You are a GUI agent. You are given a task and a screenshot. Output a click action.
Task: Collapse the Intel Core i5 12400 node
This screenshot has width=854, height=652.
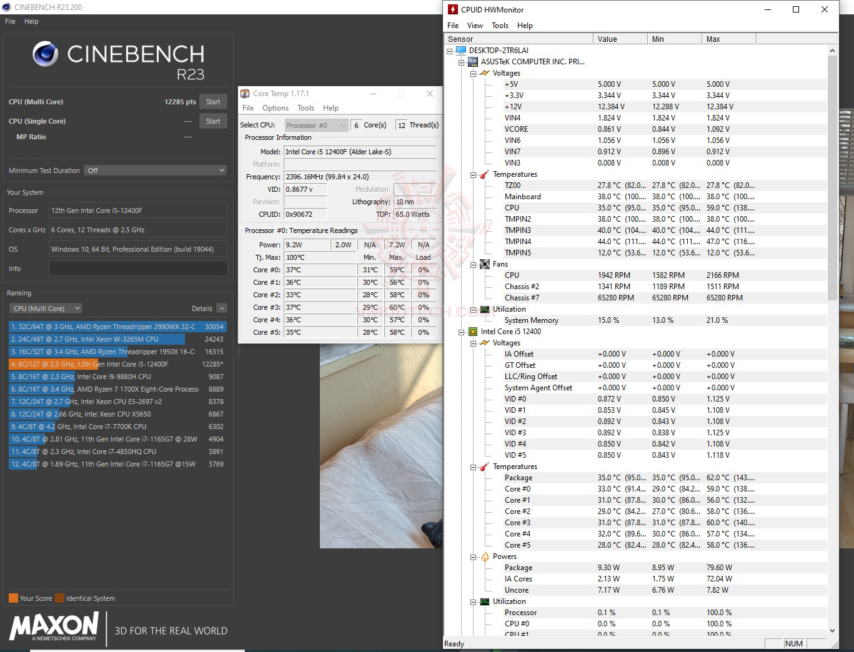click(x=462, y=332)
